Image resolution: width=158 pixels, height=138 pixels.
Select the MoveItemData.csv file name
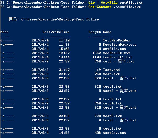pyautogui.click(x=120, y=45)
